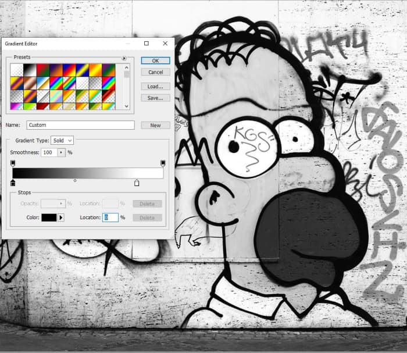Choose the lime green gradient preset
Screen dimensions: 407x353
coord(30,106)
